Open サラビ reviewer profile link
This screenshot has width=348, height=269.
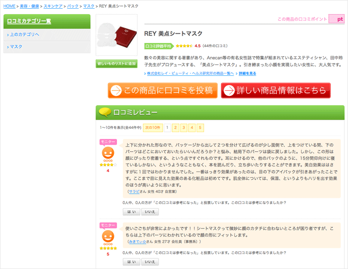pos(134,192)
